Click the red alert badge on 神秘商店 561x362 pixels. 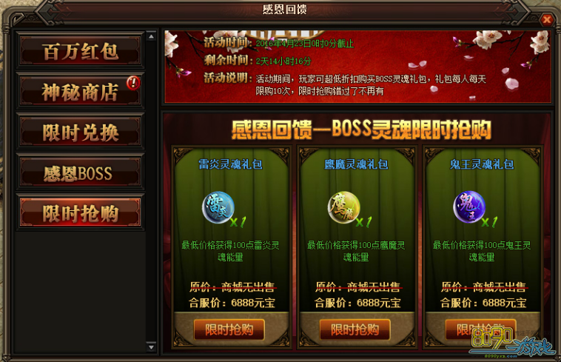[x=133, y=83]
